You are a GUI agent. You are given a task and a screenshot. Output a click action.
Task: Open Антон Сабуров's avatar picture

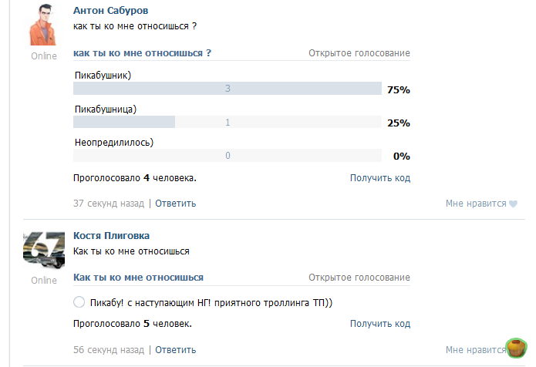point(44,24)
